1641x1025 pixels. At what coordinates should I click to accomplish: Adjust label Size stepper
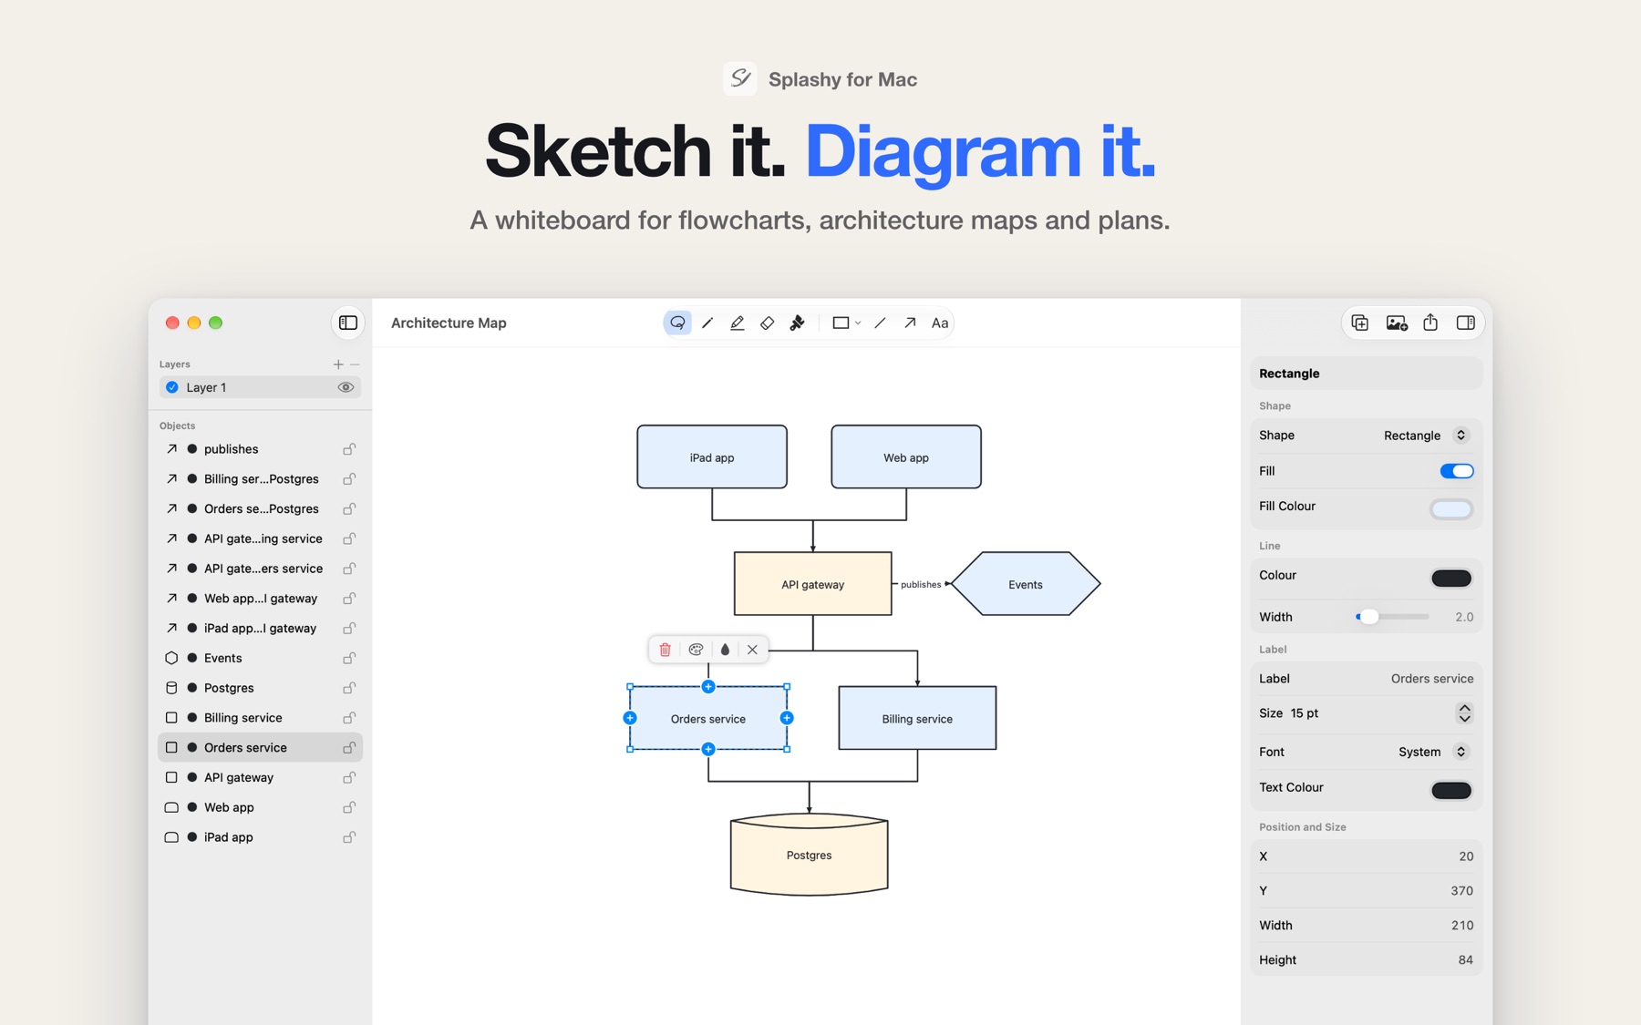point(1464,713)
